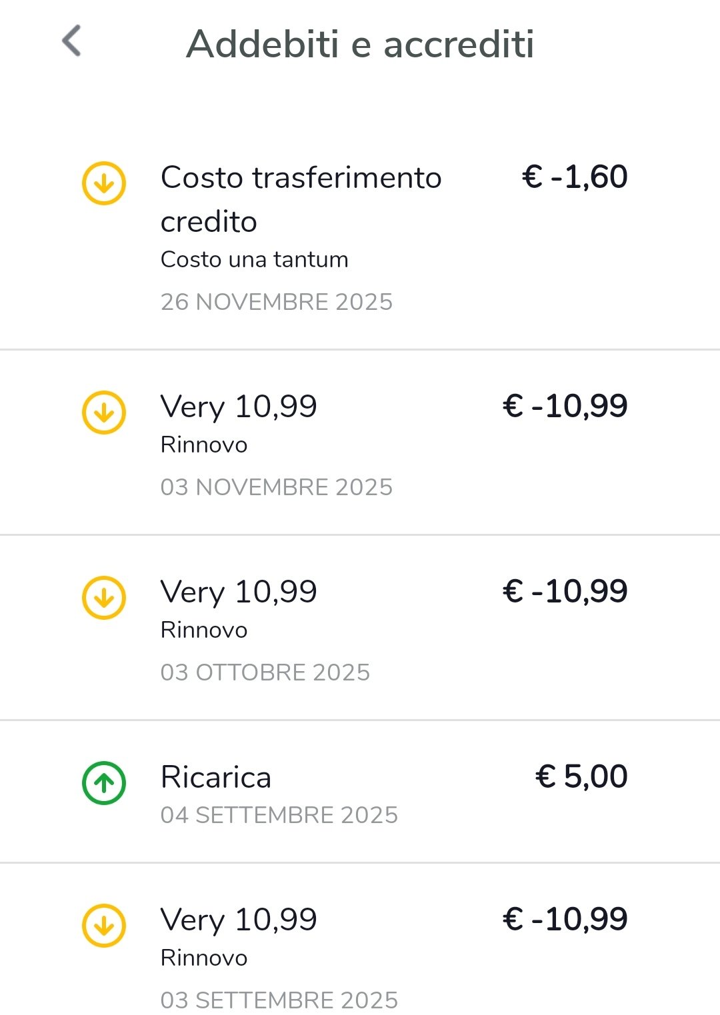Screen dimensions: 720x1015
Task: Tap the € -1,60 amount
Action: click(574, 177)
